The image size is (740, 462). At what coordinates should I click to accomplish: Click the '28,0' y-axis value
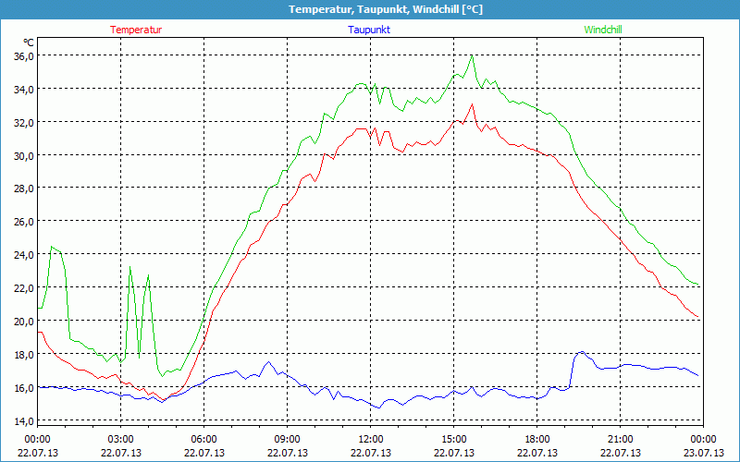(24, 188)
